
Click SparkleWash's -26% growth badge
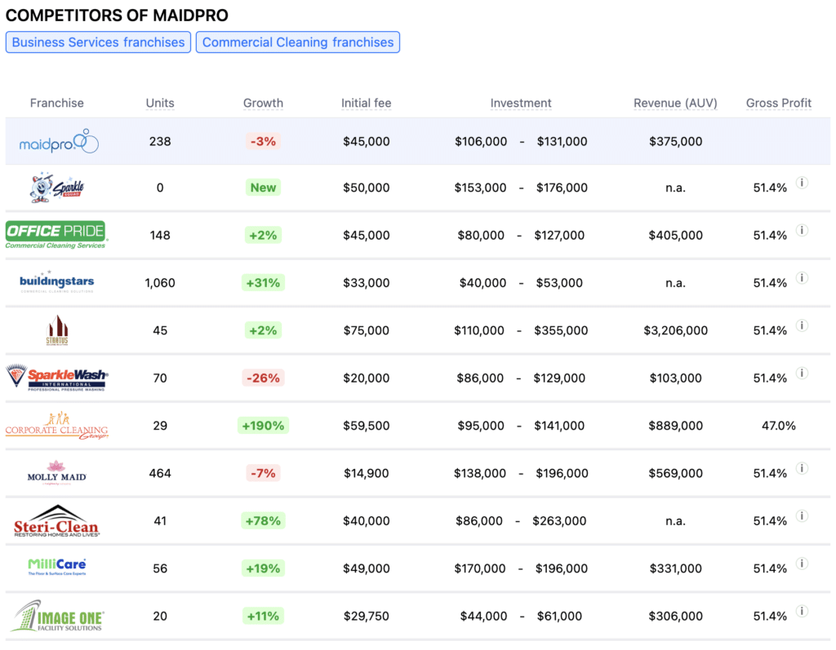[x=263, y=378]
